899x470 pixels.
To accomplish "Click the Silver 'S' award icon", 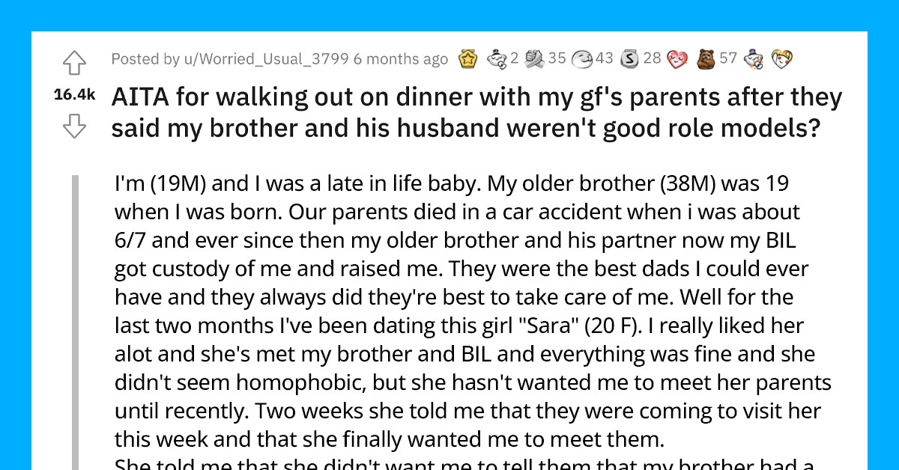I will 628,58.
